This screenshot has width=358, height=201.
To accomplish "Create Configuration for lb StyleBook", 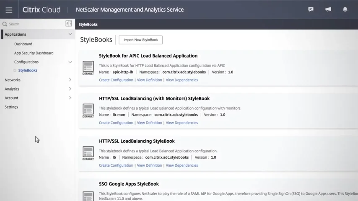I will click(x=116, y=165).
